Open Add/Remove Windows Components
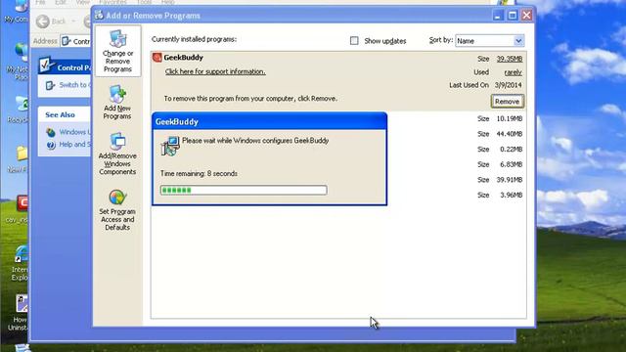This screenshot has height=352, width=626. click(x=117, y=154)
